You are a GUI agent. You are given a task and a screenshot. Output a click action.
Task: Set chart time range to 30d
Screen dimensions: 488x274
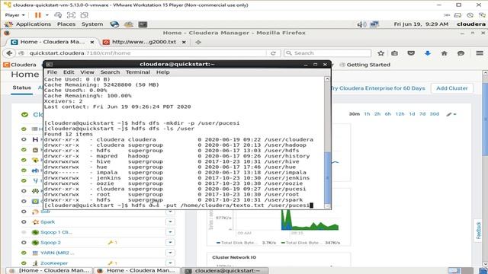tap(434, 114)
